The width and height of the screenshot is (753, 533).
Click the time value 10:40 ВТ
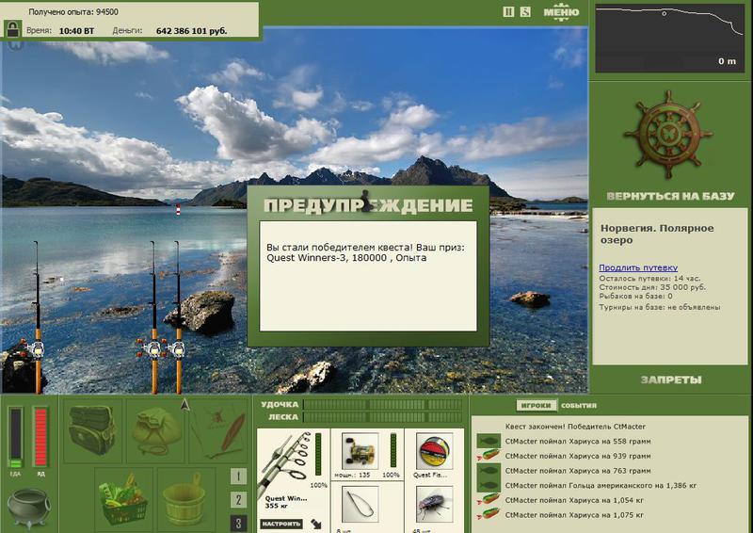click(x=76, y=31)
